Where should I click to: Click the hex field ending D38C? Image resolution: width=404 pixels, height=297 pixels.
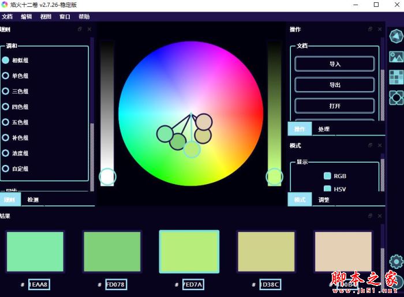click(x=270, y=284)
